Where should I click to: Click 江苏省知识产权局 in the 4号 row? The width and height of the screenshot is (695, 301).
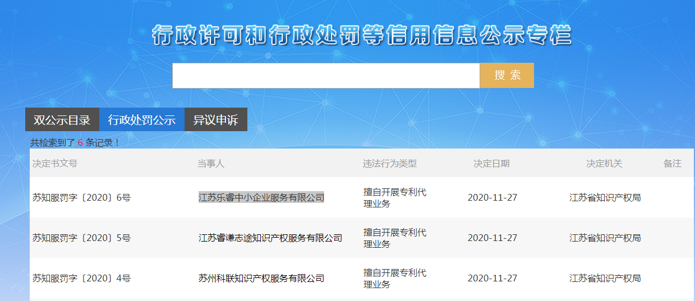coord(605,278)
